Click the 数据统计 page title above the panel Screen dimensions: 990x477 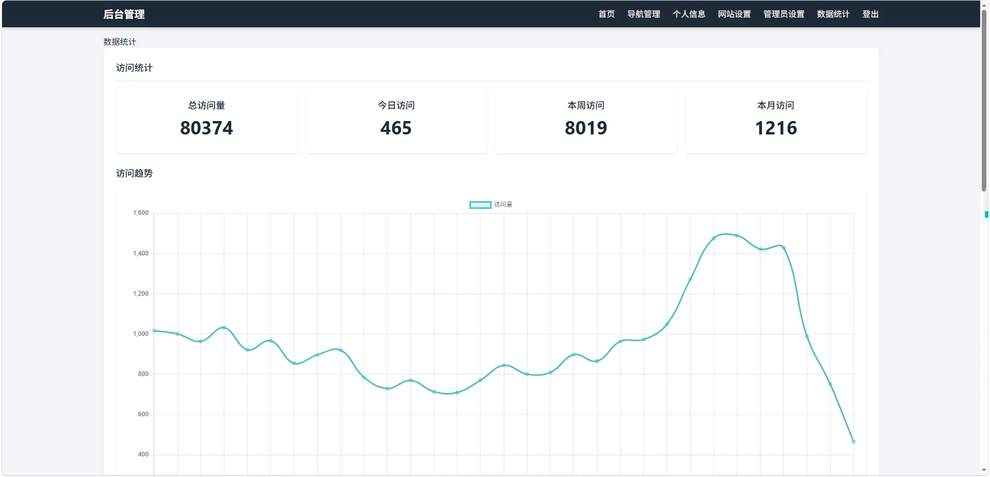[120, 42]
